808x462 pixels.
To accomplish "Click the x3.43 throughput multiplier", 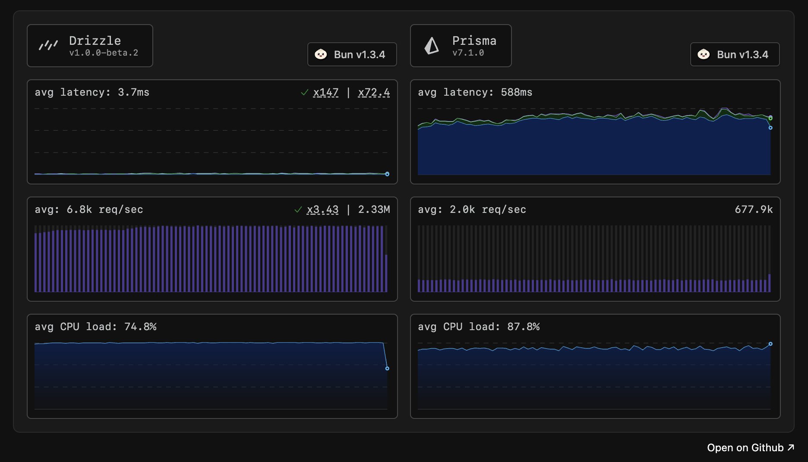I will (322, 209).
